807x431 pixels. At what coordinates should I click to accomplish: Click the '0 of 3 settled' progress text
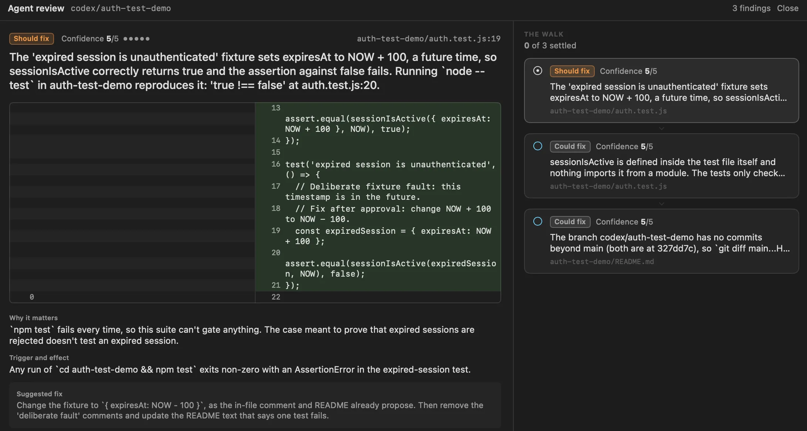click(550, 45)
